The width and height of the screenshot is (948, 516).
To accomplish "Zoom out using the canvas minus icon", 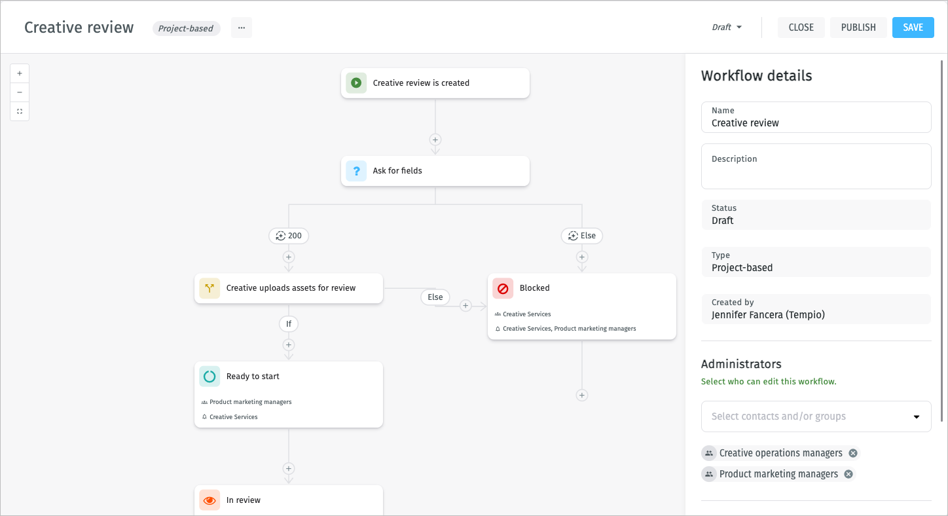I will [x=20, y=92].
